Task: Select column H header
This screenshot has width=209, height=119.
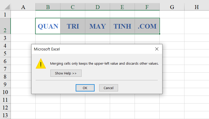Action: pos(197,7)
